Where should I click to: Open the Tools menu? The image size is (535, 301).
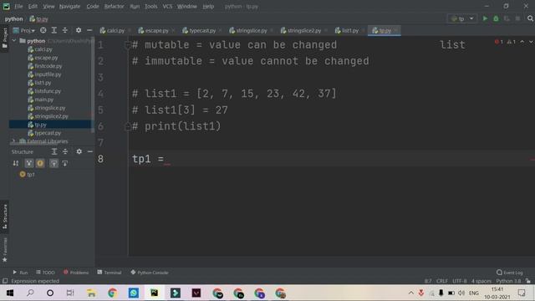click(150, 6)
